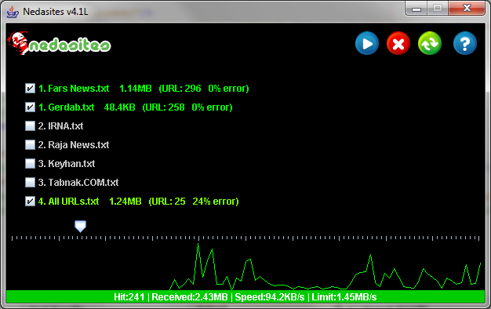Image resolution: width=491 pixels, height=309 pixels.
Task: Click the '2. IRNA.txt' label
Action: 60,126
